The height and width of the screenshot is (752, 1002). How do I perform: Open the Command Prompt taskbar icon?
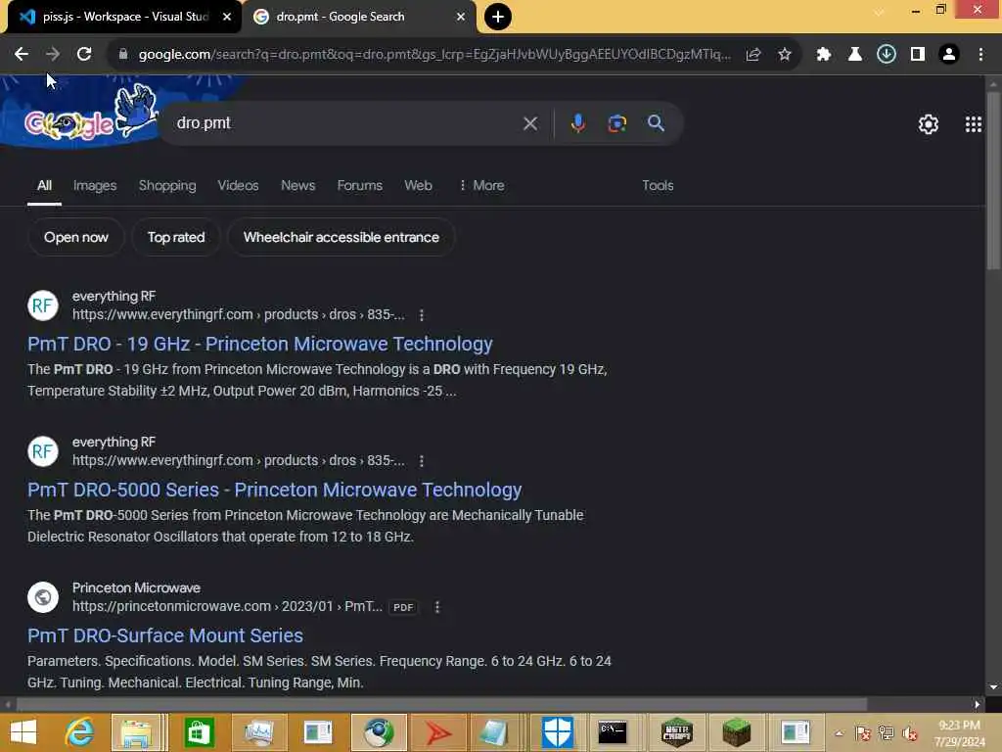pyautogui.click(x=612, y=732)
